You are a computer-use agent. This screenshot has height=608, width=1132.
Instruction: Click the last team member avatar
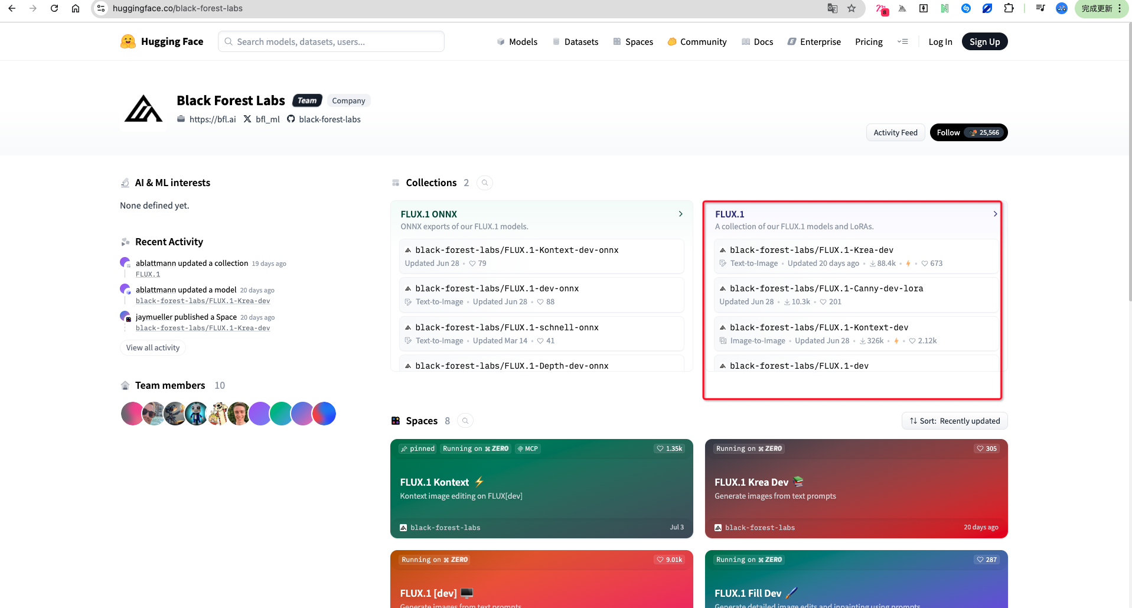[x=324, y=414]
